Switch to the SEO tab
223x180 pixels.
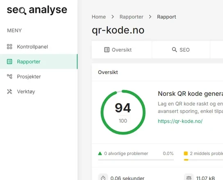(181, 50)
